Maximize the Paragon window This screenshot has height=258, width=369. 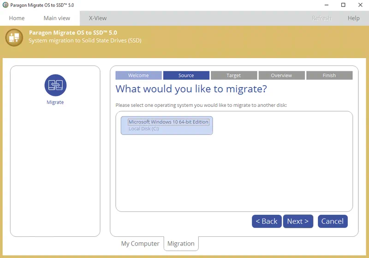[x=343, y=5]
